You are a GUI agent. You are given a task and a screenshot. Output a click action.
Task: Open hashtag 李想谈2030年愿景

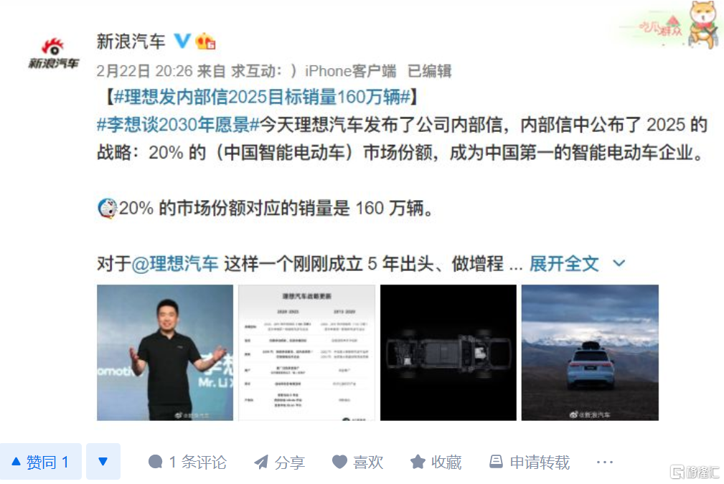178,125
